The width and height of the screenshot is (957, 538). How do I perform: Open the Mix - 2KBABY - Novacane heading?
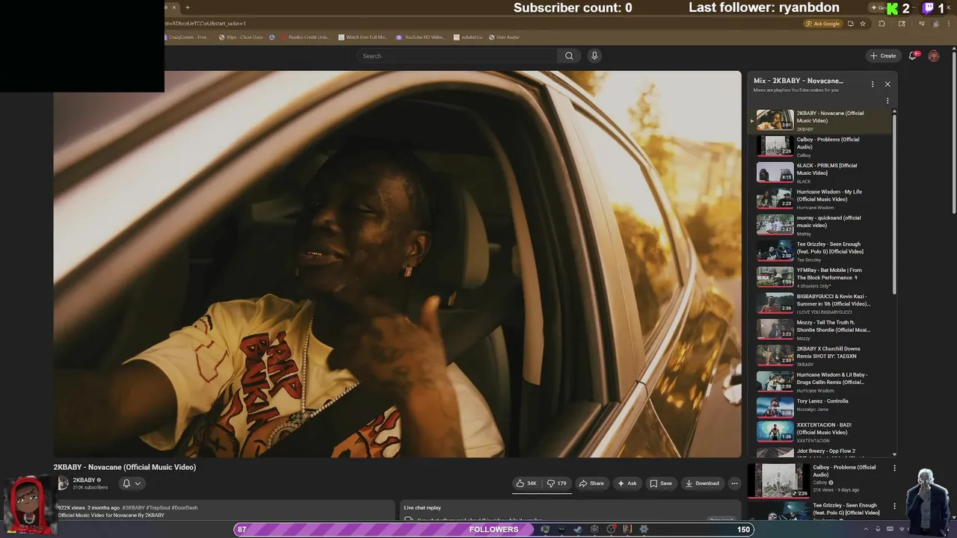point(798,81)
